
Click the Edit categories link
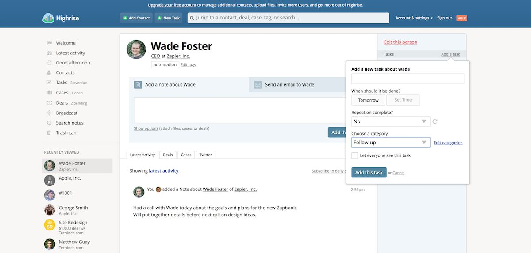(448, 143)
